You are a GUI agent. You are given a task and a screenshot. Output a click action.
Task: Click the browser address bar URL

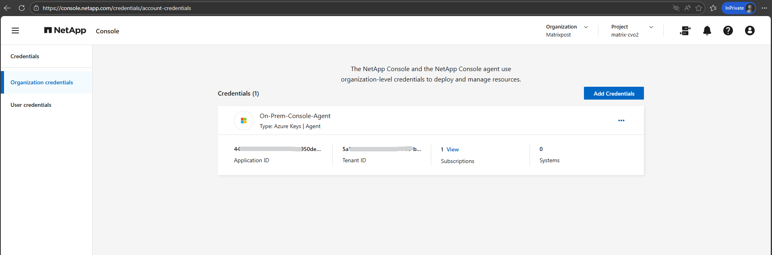pyautogui.click(x=117, y=8)
